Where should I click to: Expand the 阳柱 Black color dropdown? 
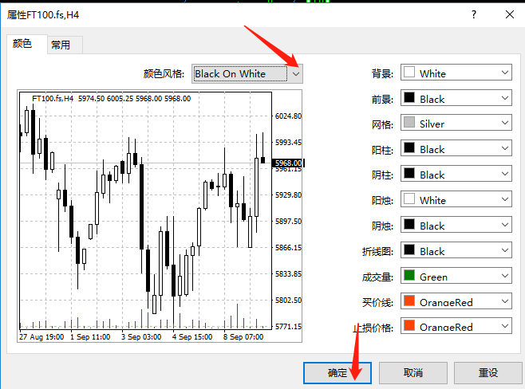(456, 148)
